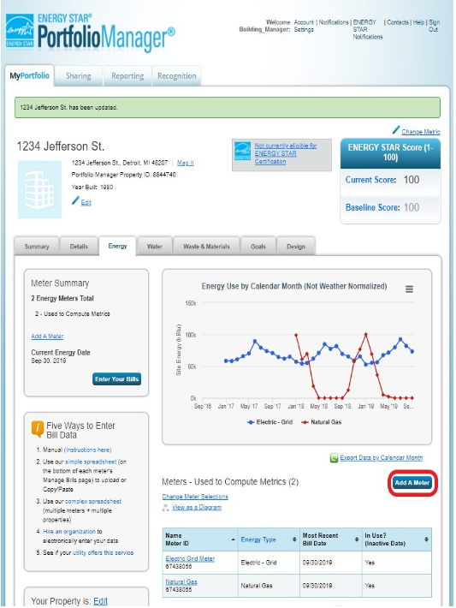Click the Enter Your Bills button
The height and width of the screenshot is (608, 456).
[116, 379]
